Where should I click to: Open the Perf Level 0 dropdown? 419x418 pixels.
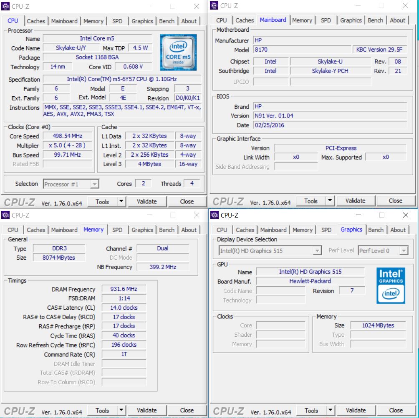tap(404, 250)
